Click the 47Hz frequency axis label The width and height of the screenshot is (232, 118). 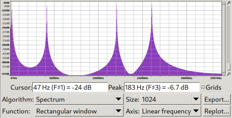(x=14, y=78)
